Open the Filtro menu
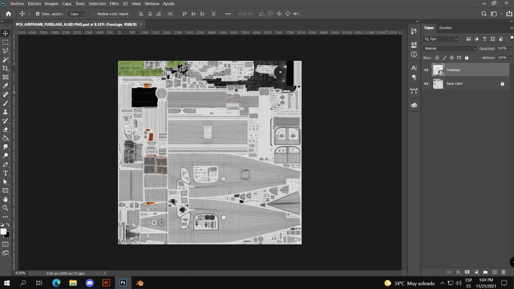The width and height of the screenshot is (514, 289). (114, 4)
